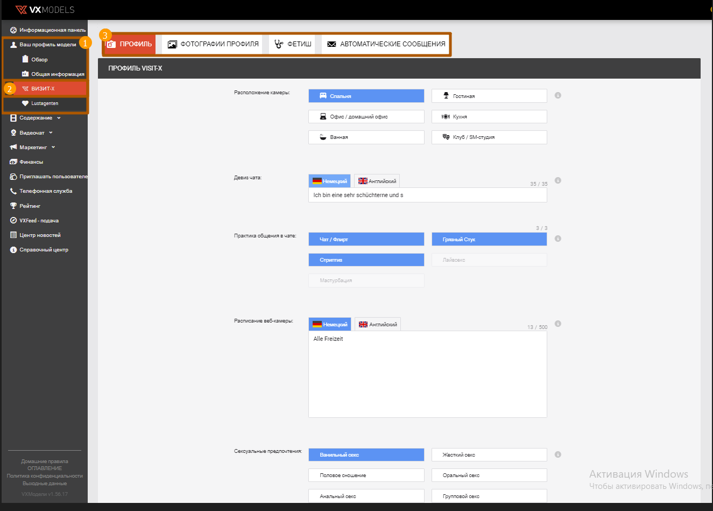
Task: Click the Девиз чата text input field
Action: [x=427, y=195]
